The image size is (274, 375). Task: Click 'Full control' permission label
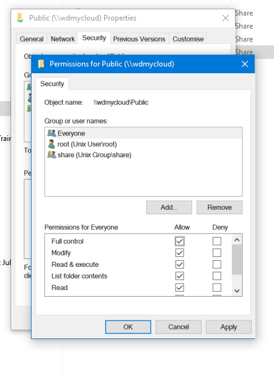pos(68,241)
